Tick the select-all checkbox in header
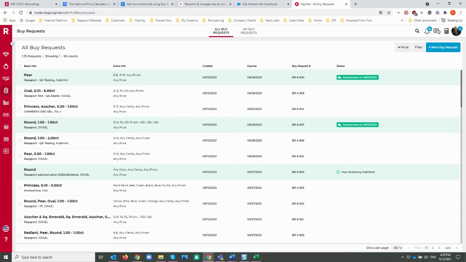466x262 pixels. (19, 66)
